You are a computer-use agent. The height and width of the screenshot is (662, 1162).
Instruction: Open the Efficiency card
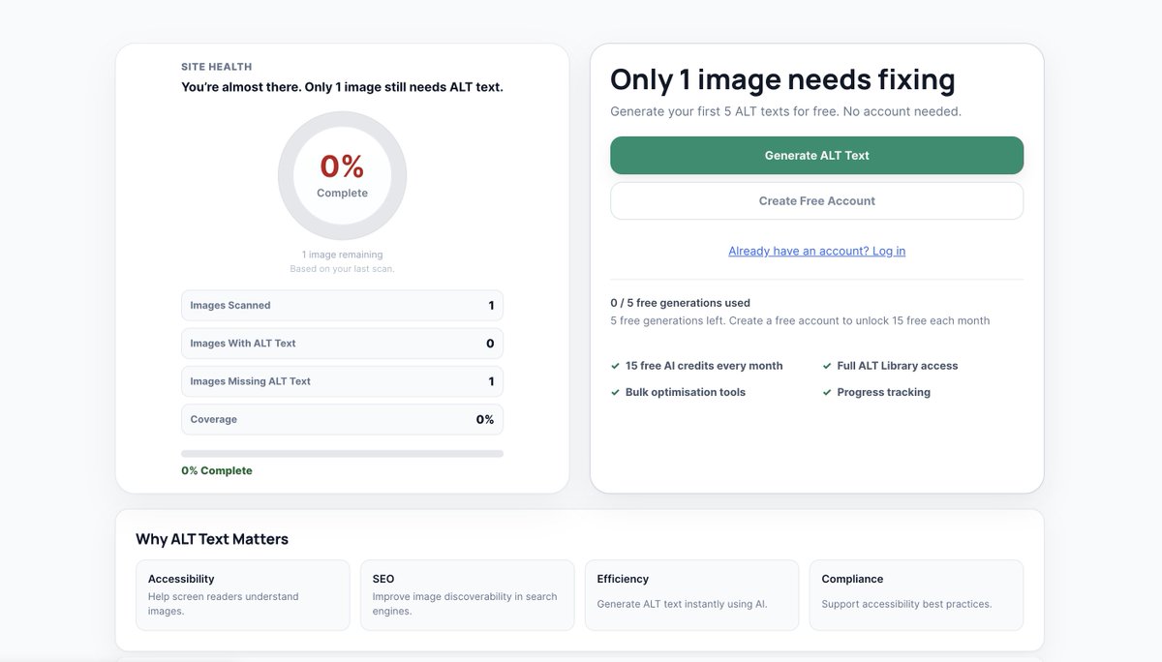(691, 595)
